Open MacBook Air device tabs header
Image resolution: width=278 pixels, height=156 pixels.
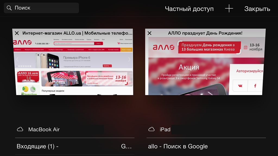pos(75,129)
